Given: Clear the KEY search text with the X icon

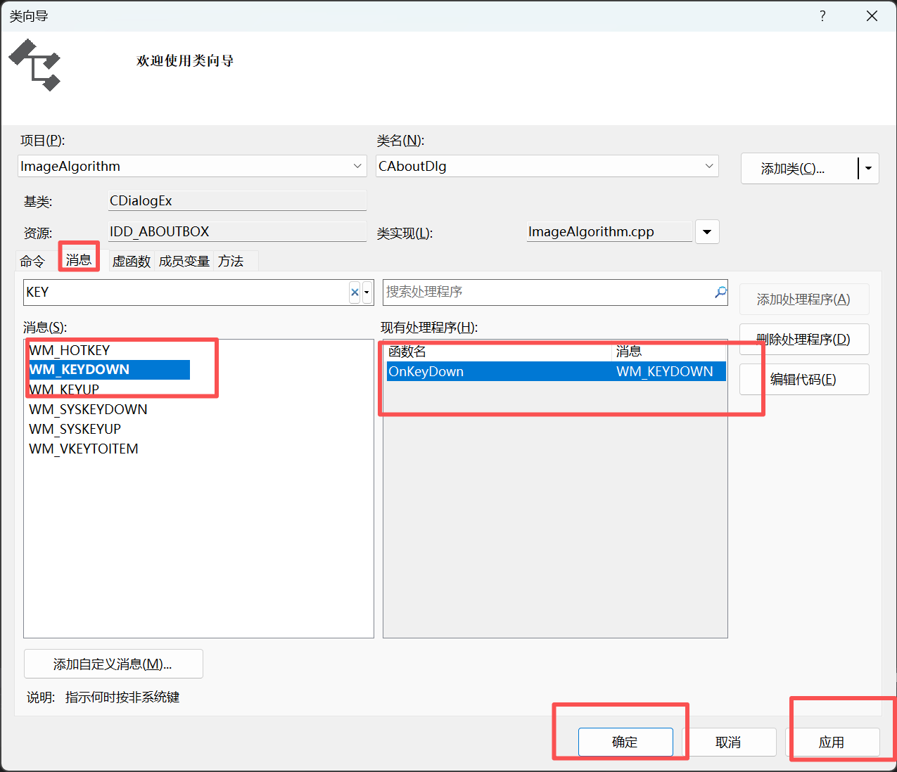Looking at the screenshot, I should click(355, 292).
